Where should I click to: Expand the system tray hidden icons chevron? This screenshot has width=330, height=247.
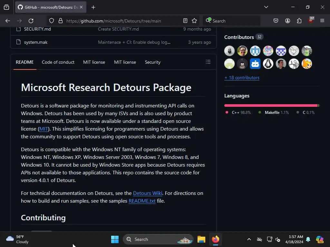coord(249,239)
